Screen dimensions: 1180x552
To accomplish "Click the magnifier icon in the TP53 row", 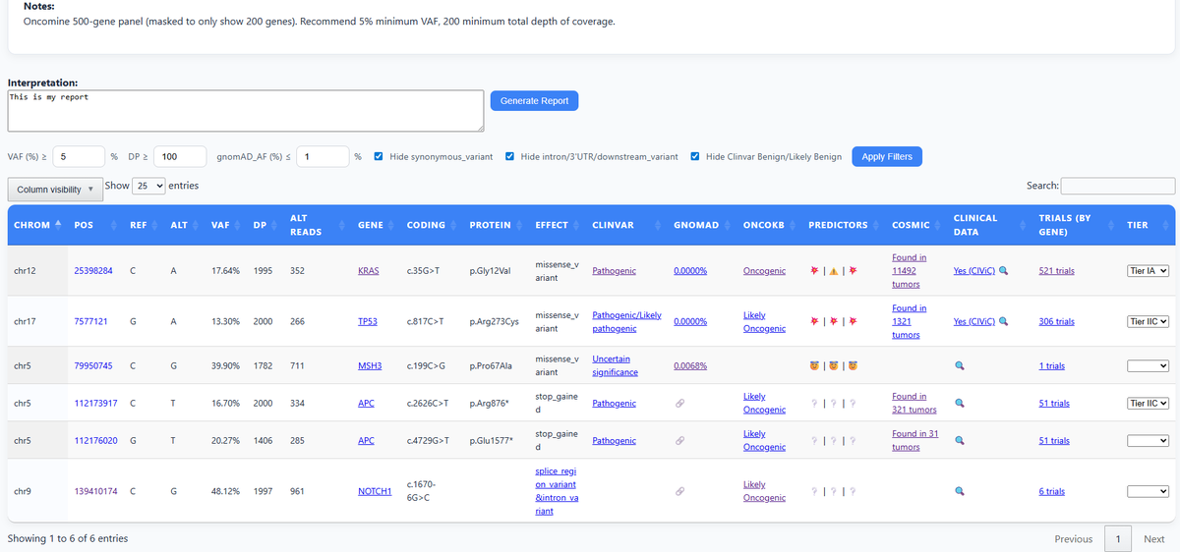I will coord(1003,321).
